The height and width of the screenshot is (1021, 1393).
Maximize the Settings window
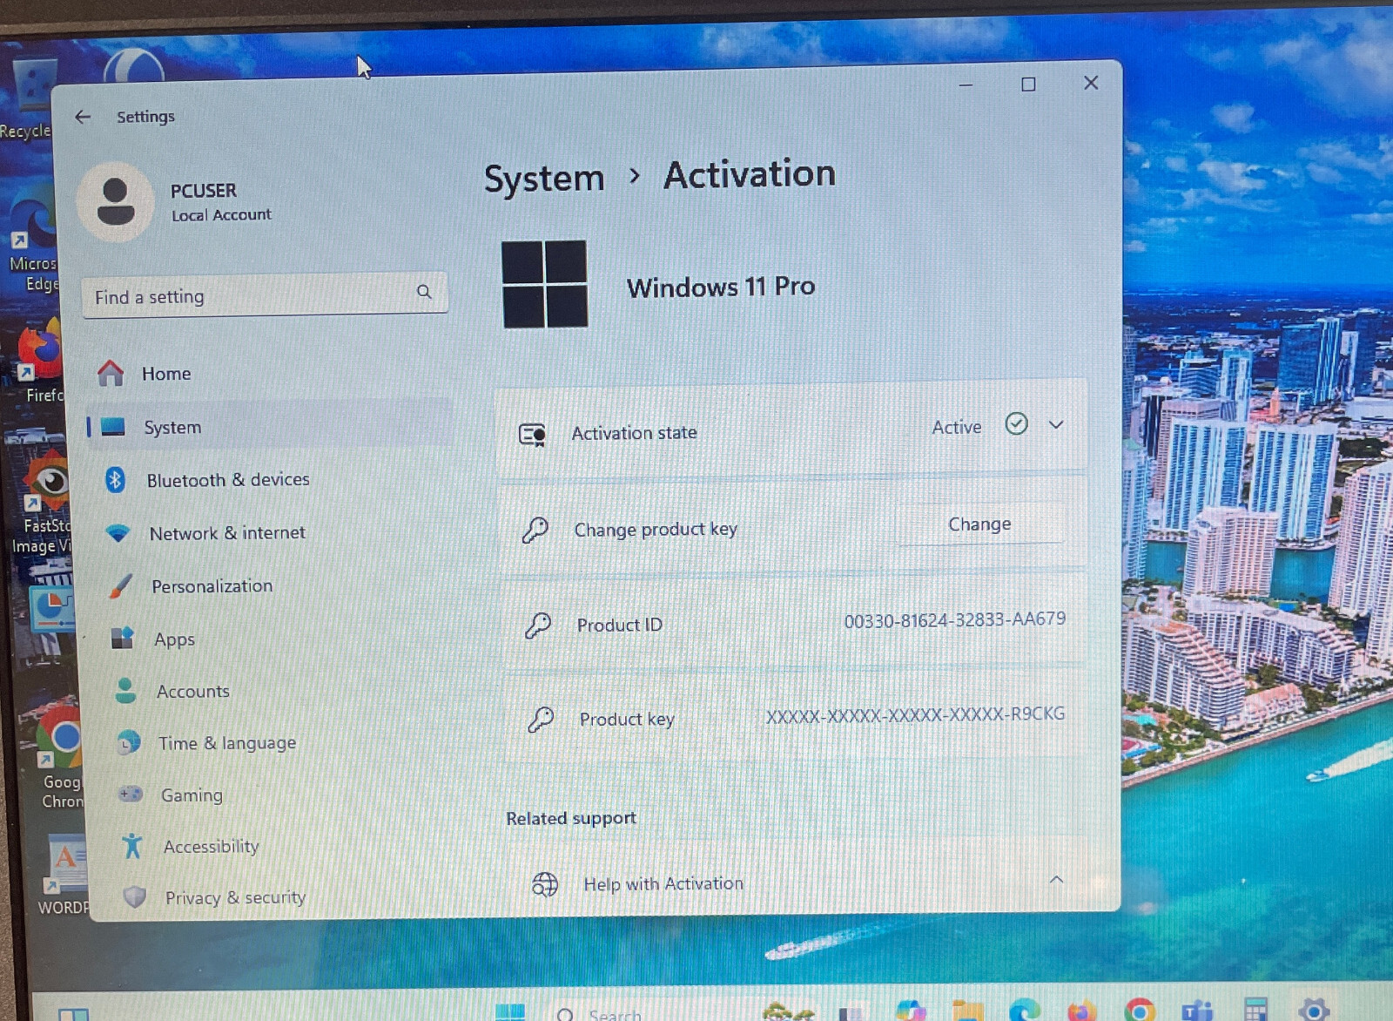pyautogui.click(x=1028, y=85)
